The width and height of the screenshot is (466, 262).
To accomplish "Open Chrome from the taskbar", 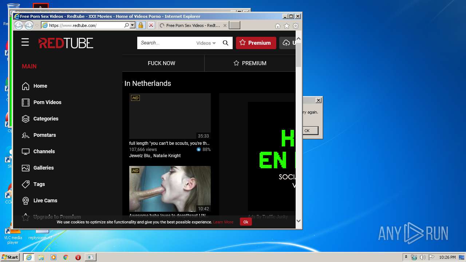I will coord(66,257).
